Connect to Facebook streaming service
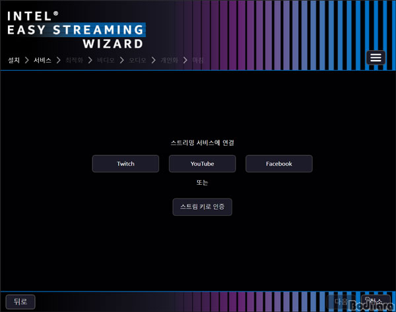Viewport: 396px width, 312px height. [x=279, y=164]
